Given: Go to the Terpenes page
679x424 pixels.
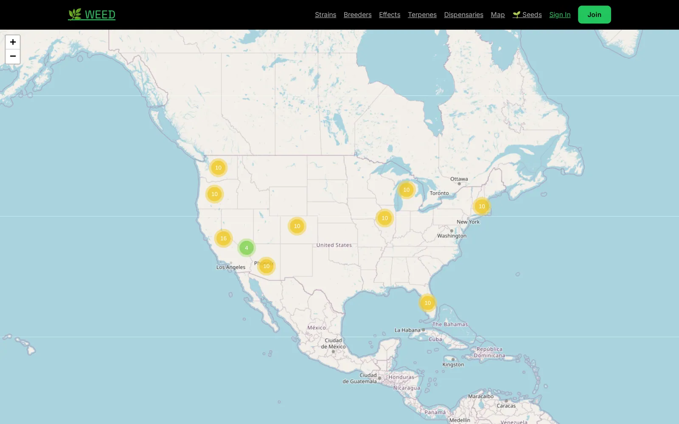Looking at the screenshot, I should [422, 14].
